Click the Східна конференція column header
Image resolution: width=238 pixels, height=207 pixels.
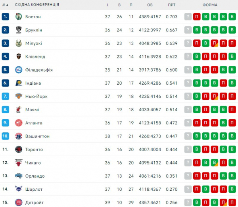37,5
